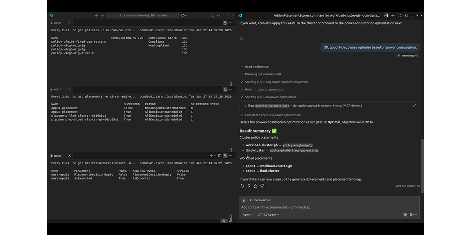Select the top 'watch' terminal tab
Image resolution: width=471 pixels, height=235 pixels.
pos(57,23)
